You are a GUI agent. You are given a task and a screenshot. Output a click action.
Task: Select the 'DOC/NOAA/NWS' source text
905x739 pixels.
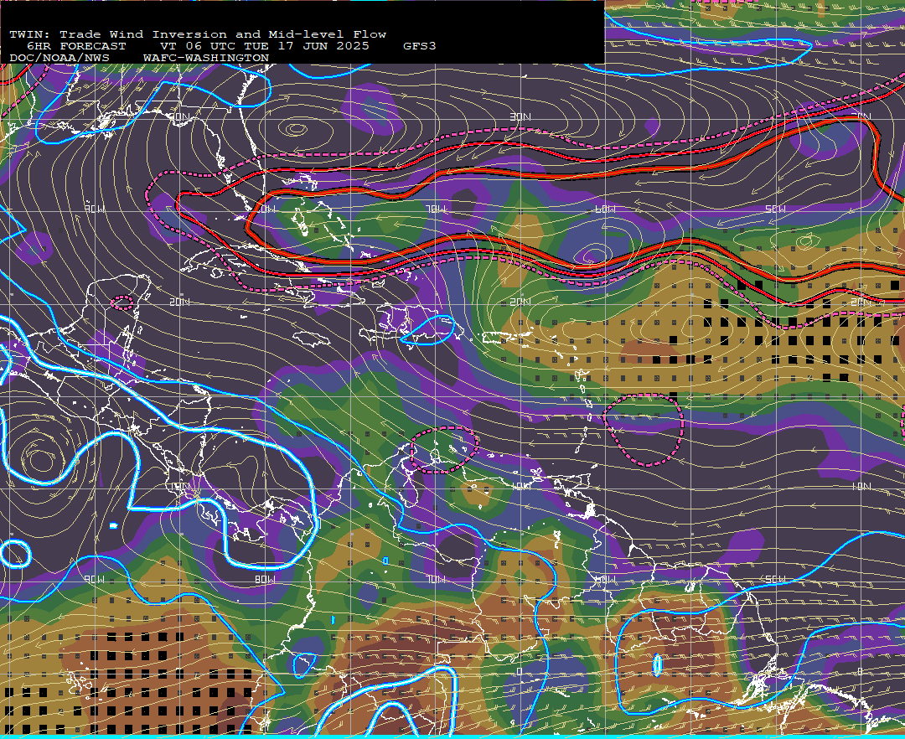(59, 59)
